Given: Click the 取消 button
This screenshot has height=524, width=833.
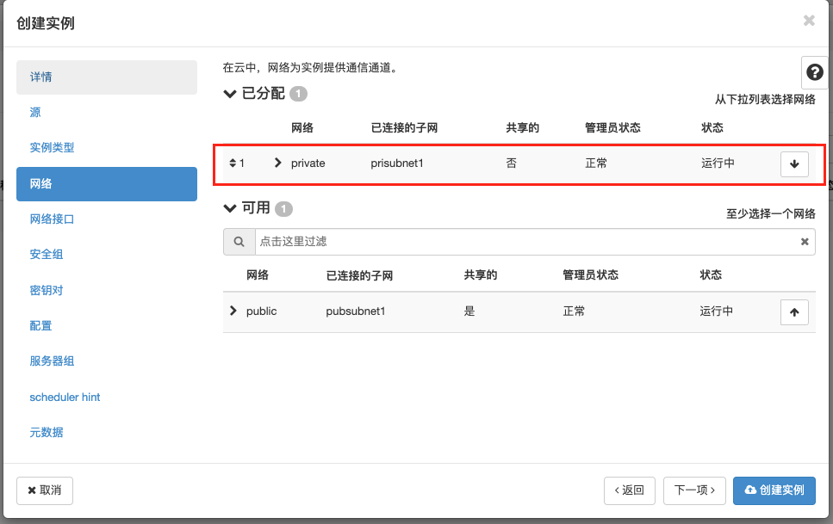Looking at the screenshot, I should [45, 490].
